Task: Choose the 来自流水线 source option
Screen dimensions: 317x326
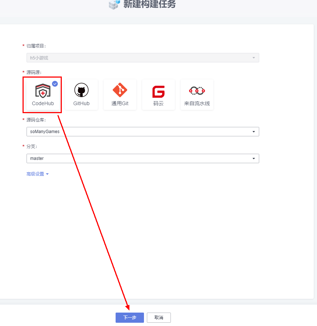Action: (197, 95)
